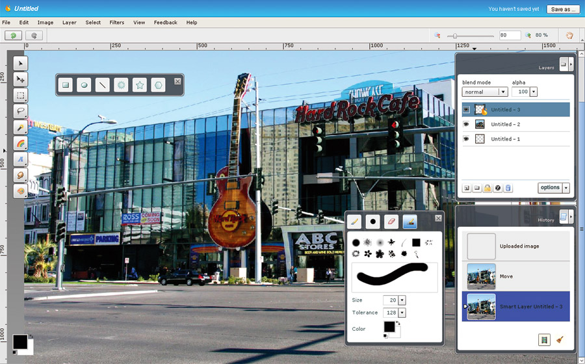This screenshot has height=364, width=585.
Task: Select the lasso selection tool
Action: pyautogui.click(x=21, y=111)
